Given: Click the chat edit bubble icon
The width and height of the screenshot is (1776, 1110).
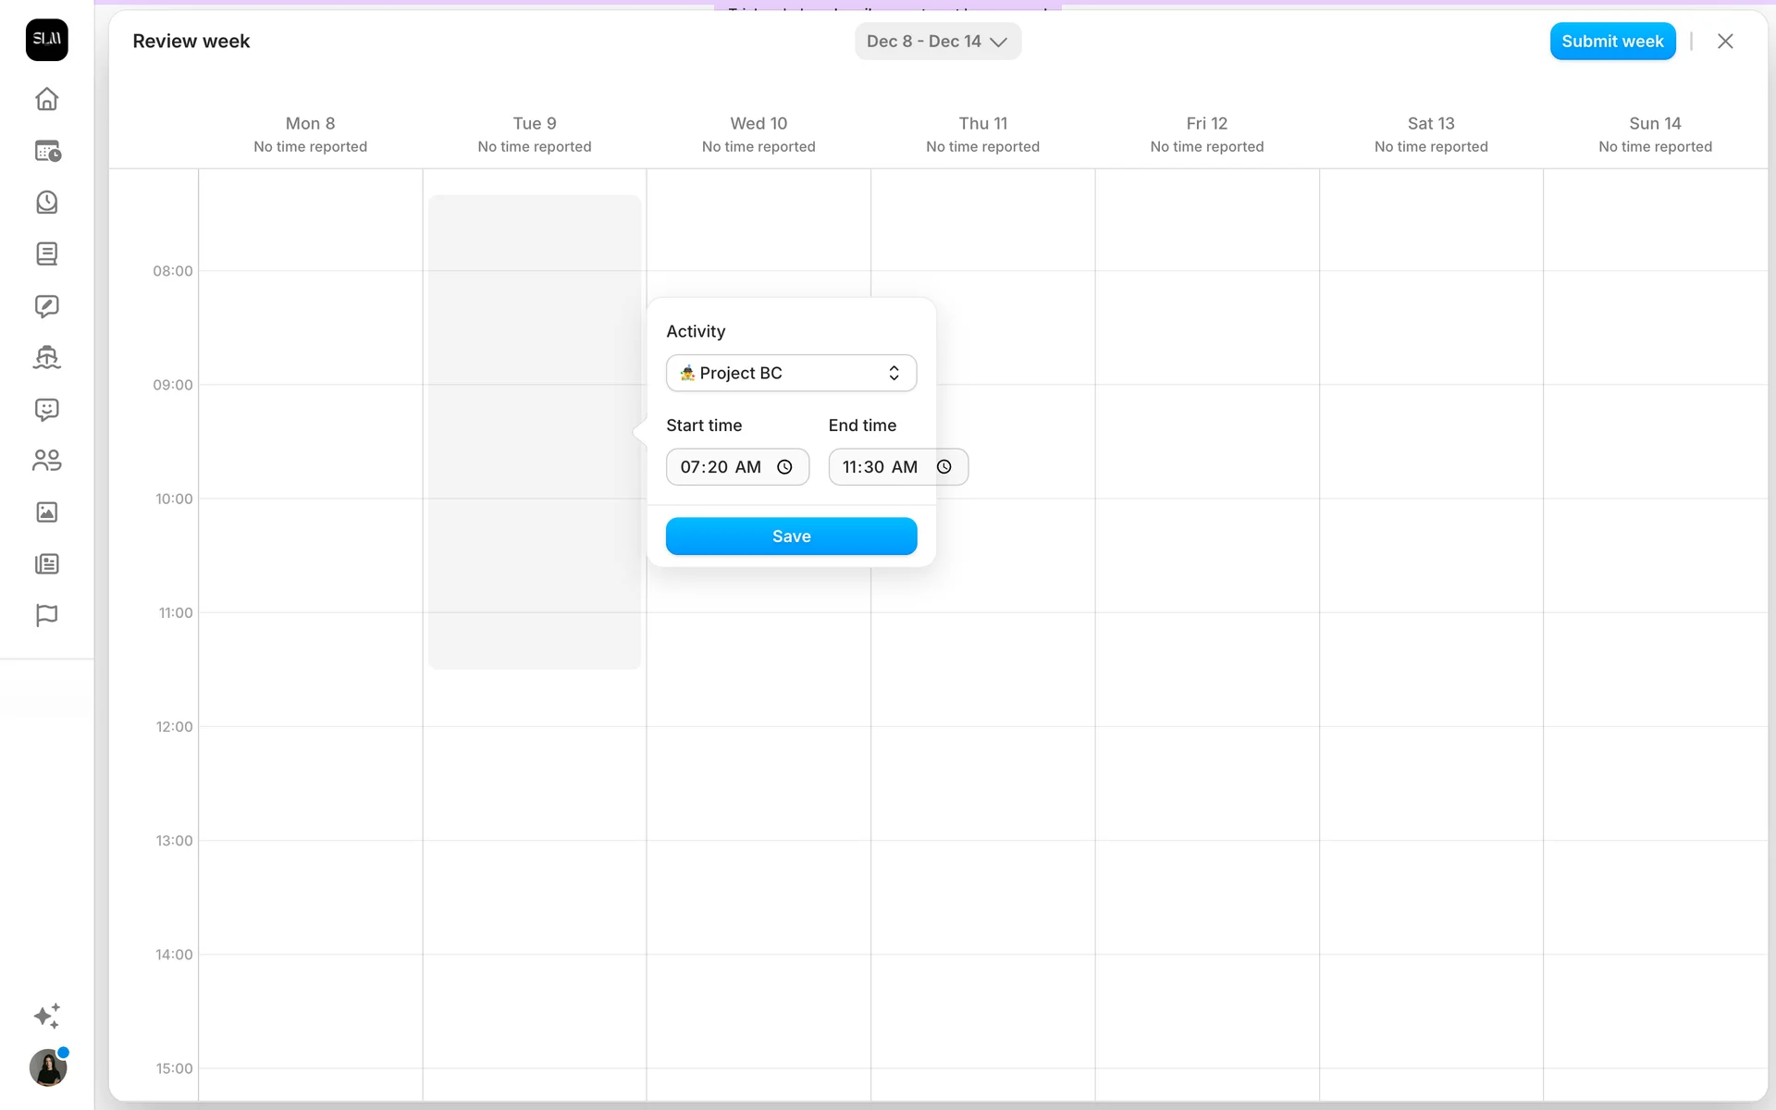Looking at the screenshot, I should click(x=46, y=306).
